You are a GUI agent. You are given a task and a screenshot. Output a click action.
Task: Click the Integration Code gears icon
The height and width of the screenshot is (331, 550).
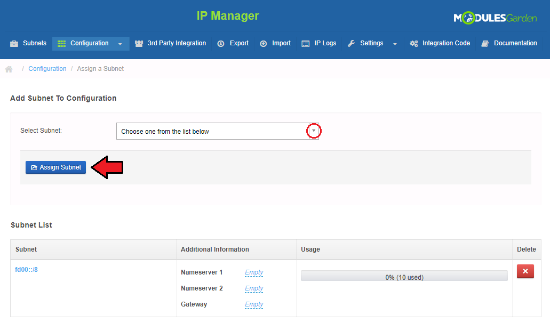pos(413,44)
